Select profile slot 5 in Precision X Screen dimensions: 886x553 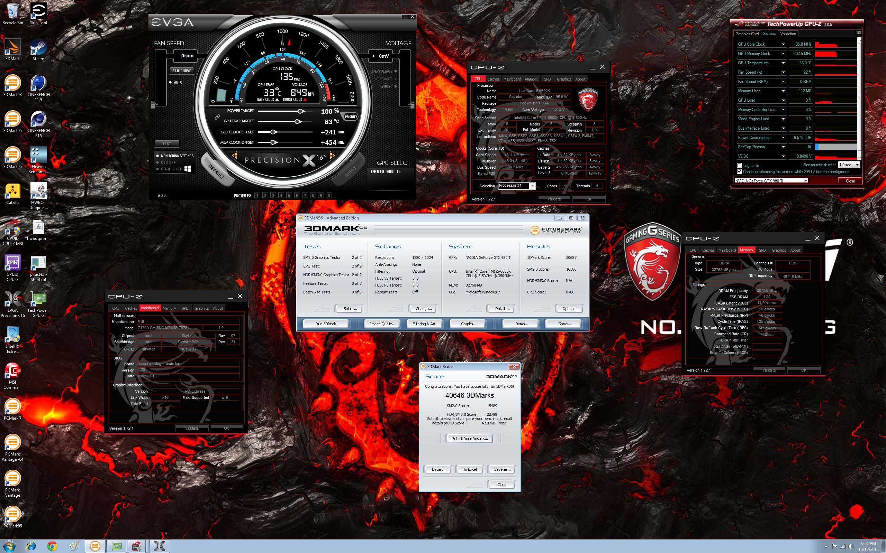[289, 196]
